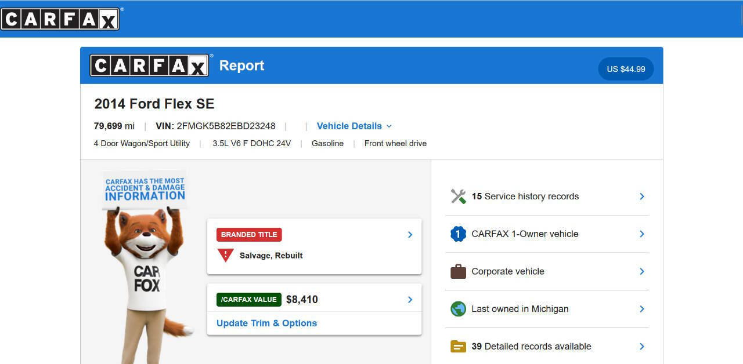
Task: Expand the Vehicle Details dropdown
Action: [x=354, y=126]
